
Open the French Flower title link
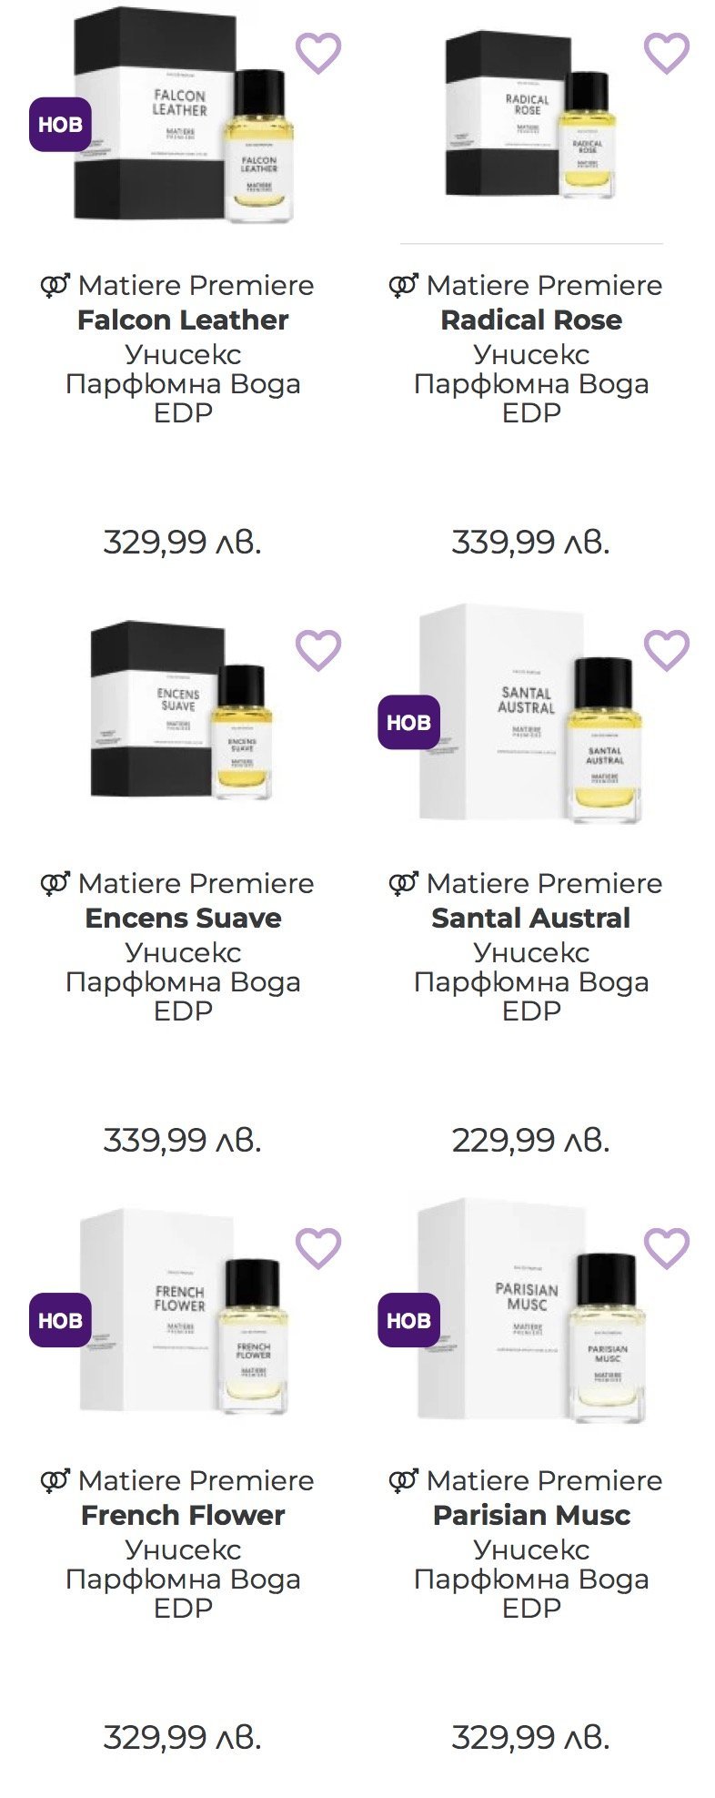point(183,1515)
